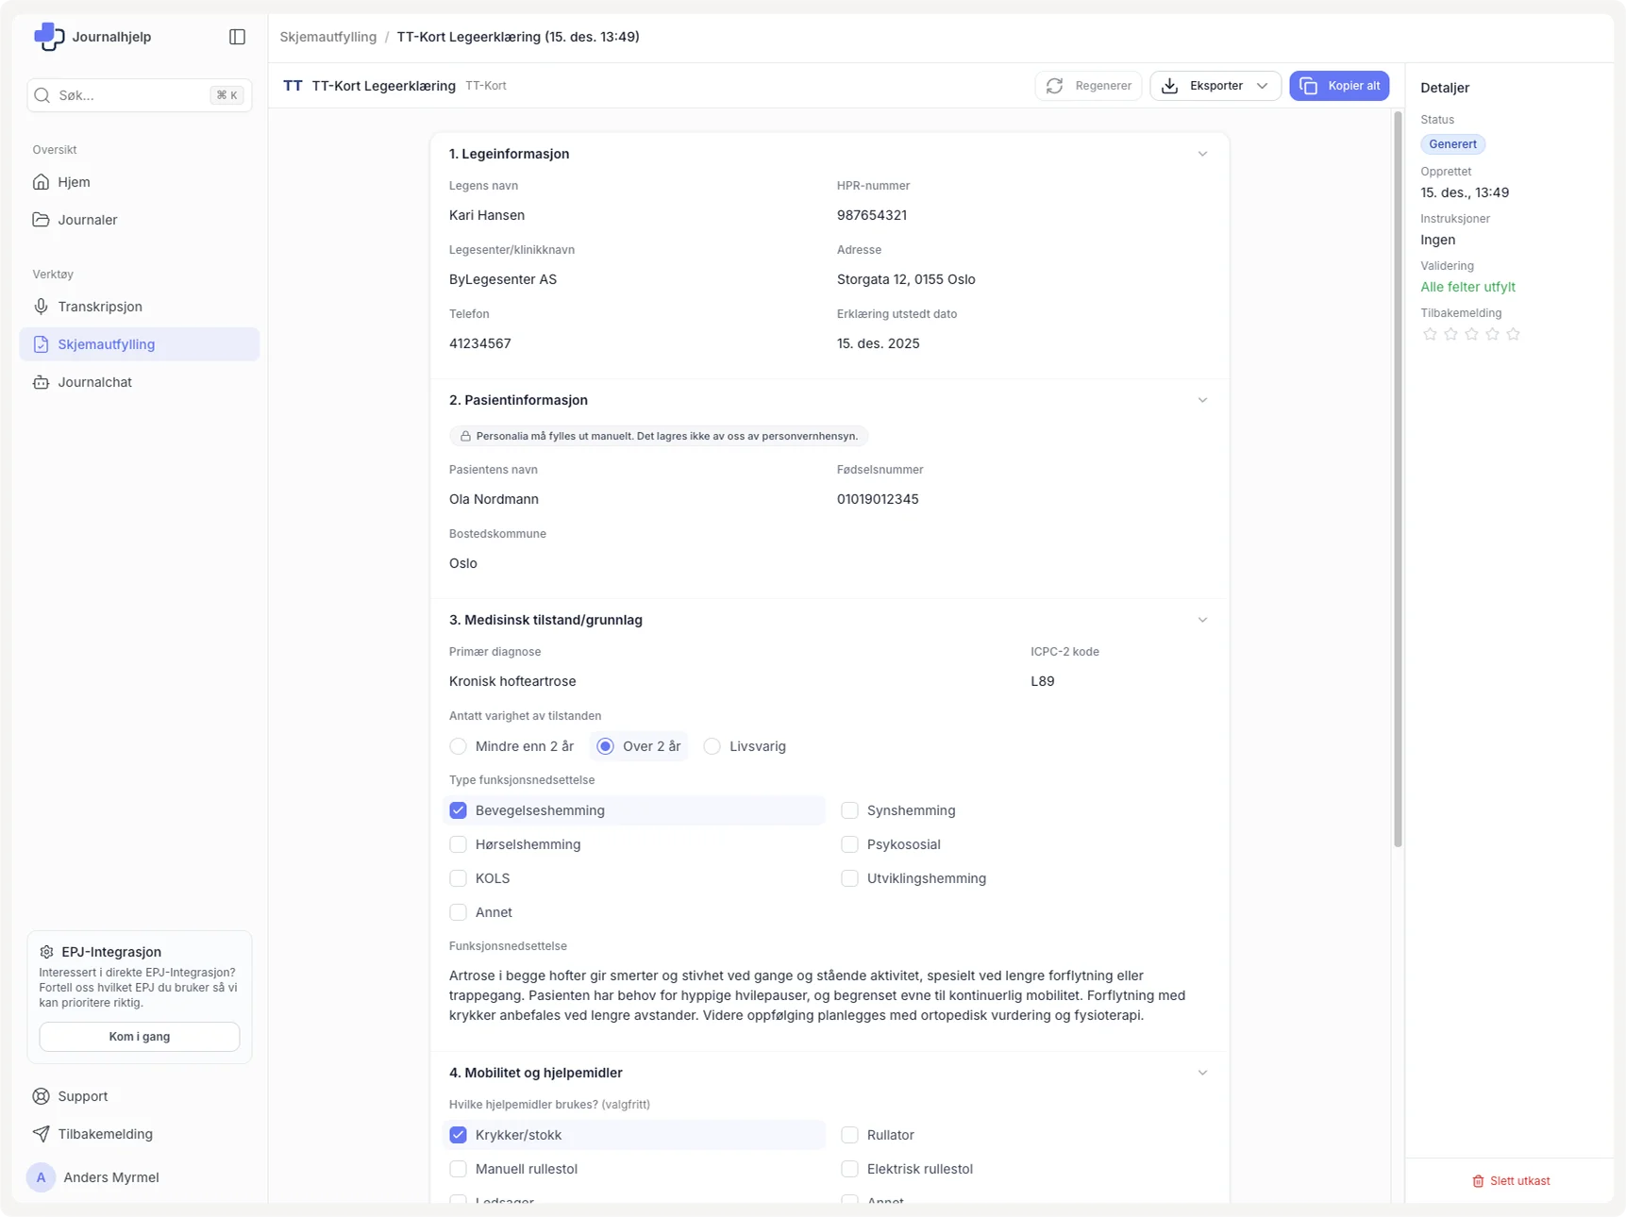Select the Livsvarig radio option
The image size is (1626, 1217).
[712, 746]
